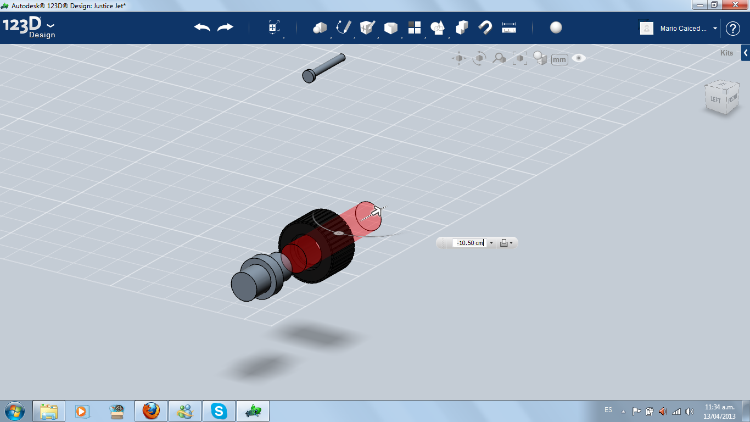Viewport: 750px width, 422px height.
Task: Undo the last action
Action: 202,27
